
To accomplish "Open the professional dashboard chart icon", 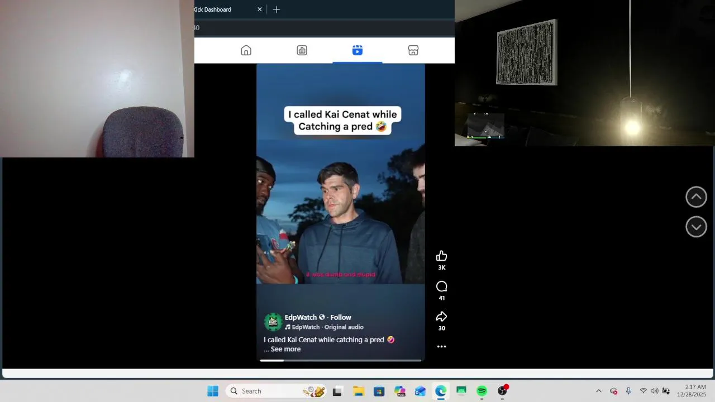I will coord(302,51).
